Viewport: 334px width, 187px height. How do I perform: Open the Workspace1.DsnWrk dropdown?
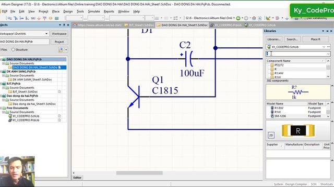[46, 34]
